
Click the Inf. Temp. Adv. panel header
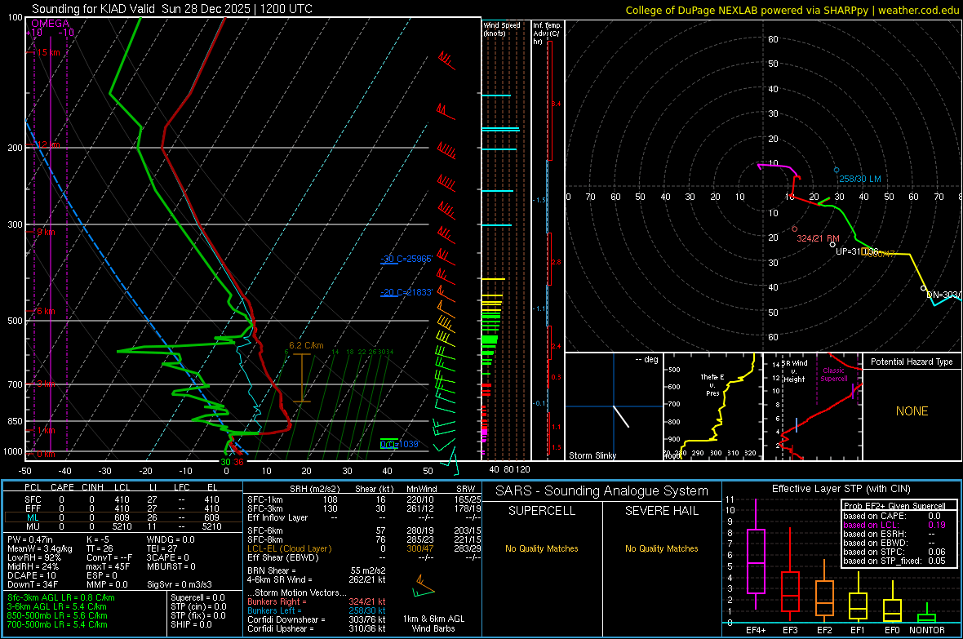[548, 33]
